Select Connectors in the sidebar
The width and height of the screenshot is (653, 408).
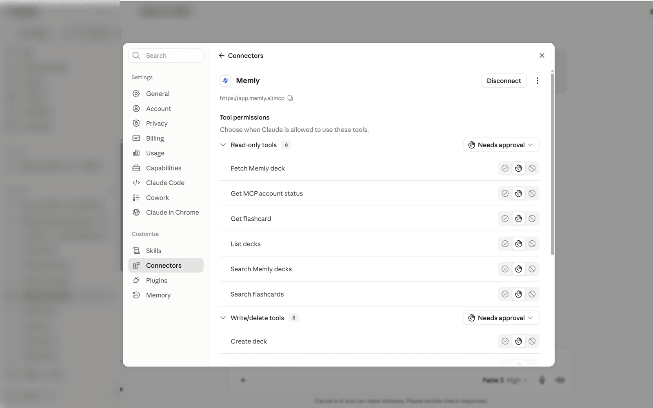(x=166, y=265)
